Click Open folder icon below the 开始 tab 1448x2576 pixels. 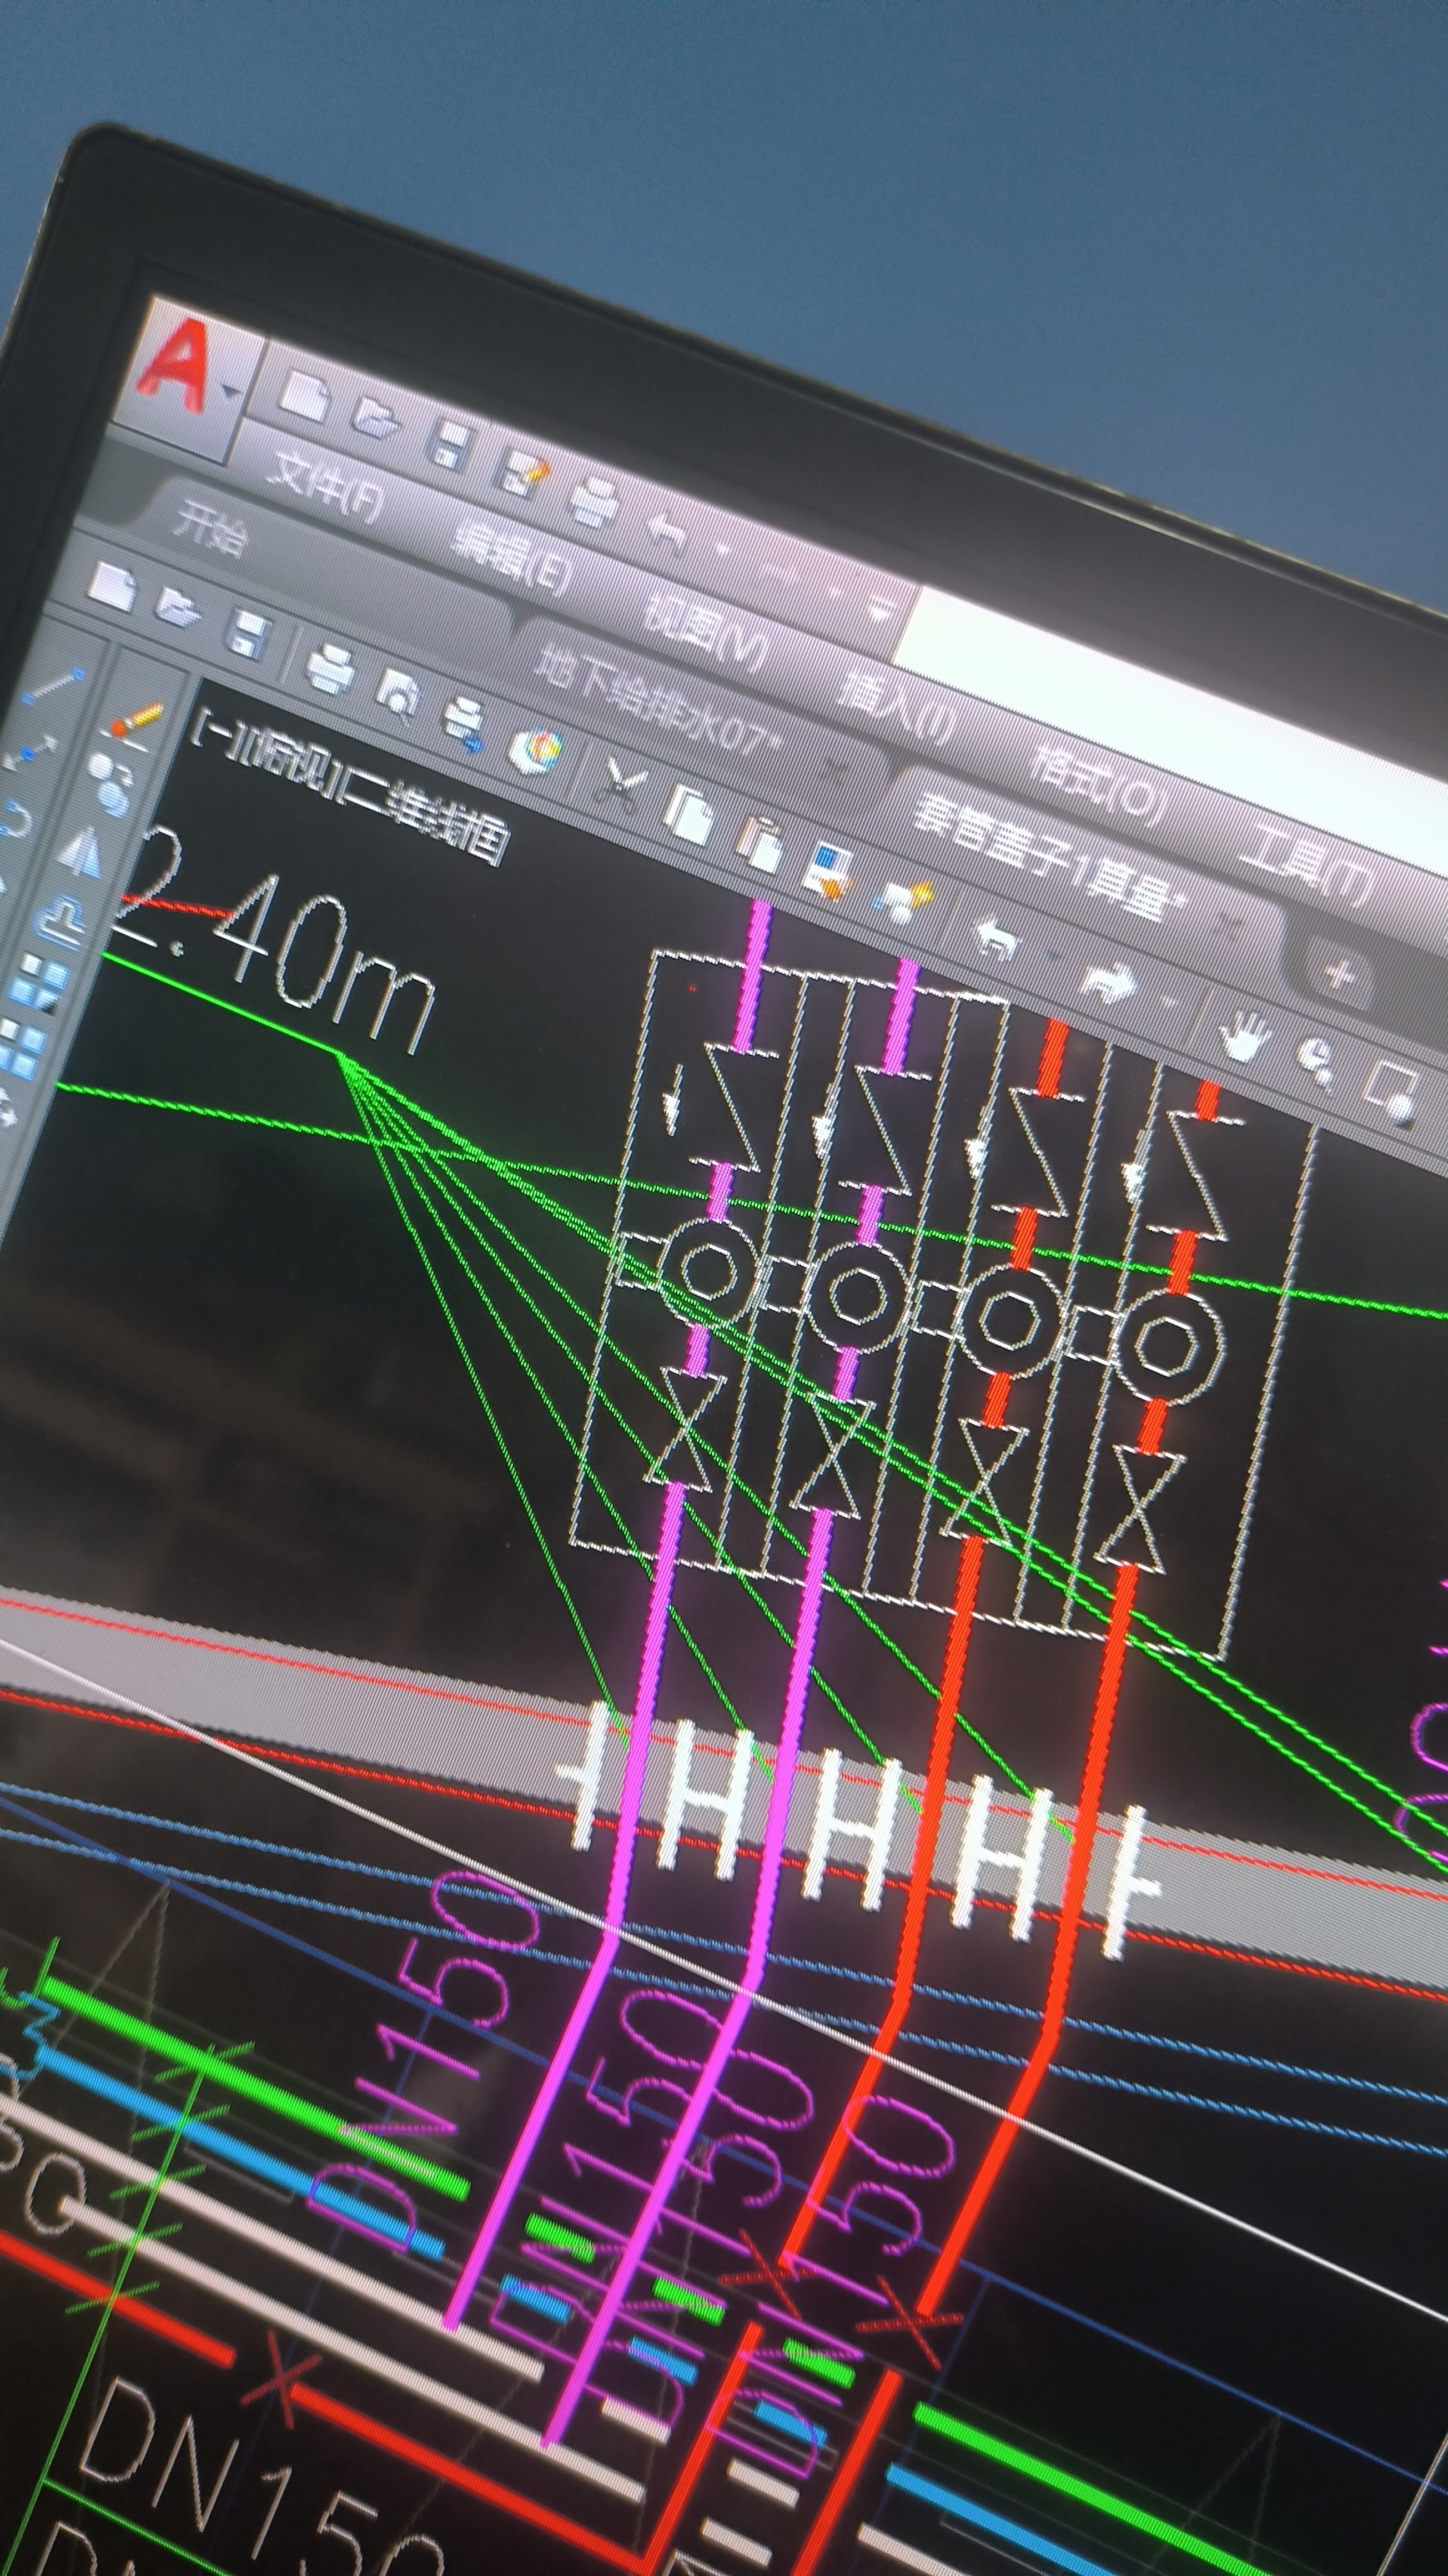tap(178, 608)
